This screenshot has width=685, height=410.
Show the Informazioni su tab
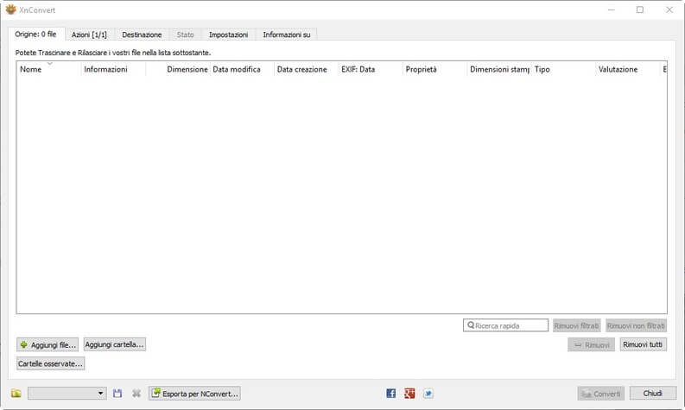287,35
